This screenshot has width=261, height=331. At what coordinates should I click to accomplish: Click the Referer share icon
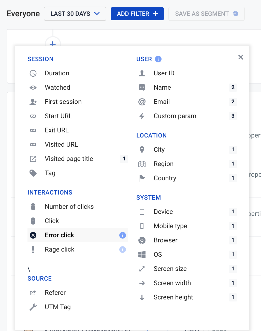tap(33, 293)
